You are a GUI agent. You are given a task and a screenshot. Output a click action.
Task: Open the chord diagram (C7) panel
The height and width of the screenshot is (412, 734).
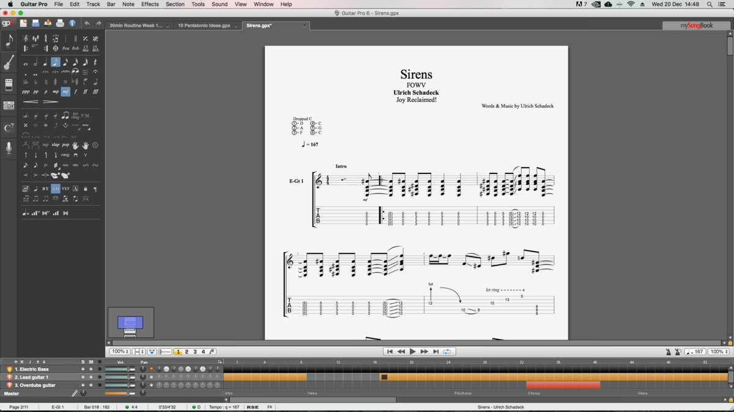[x=9, y=128]
